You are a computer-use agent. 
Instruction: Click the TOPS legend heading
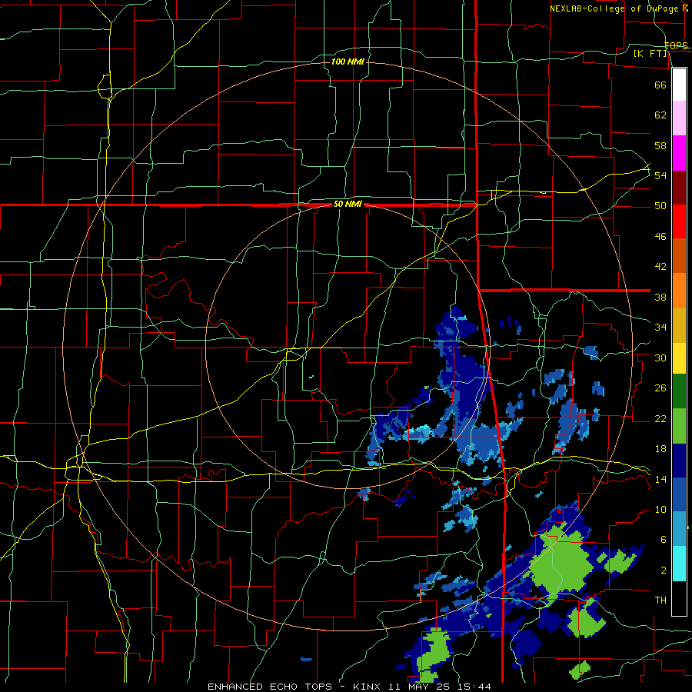pos(676,46)
